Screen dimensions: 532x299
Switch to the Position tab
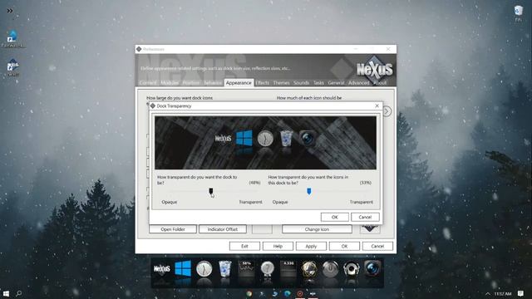point(191,83)
